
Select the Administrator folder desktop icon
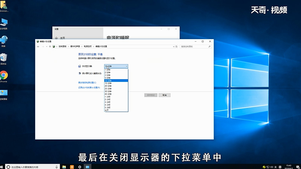(3, 6)
